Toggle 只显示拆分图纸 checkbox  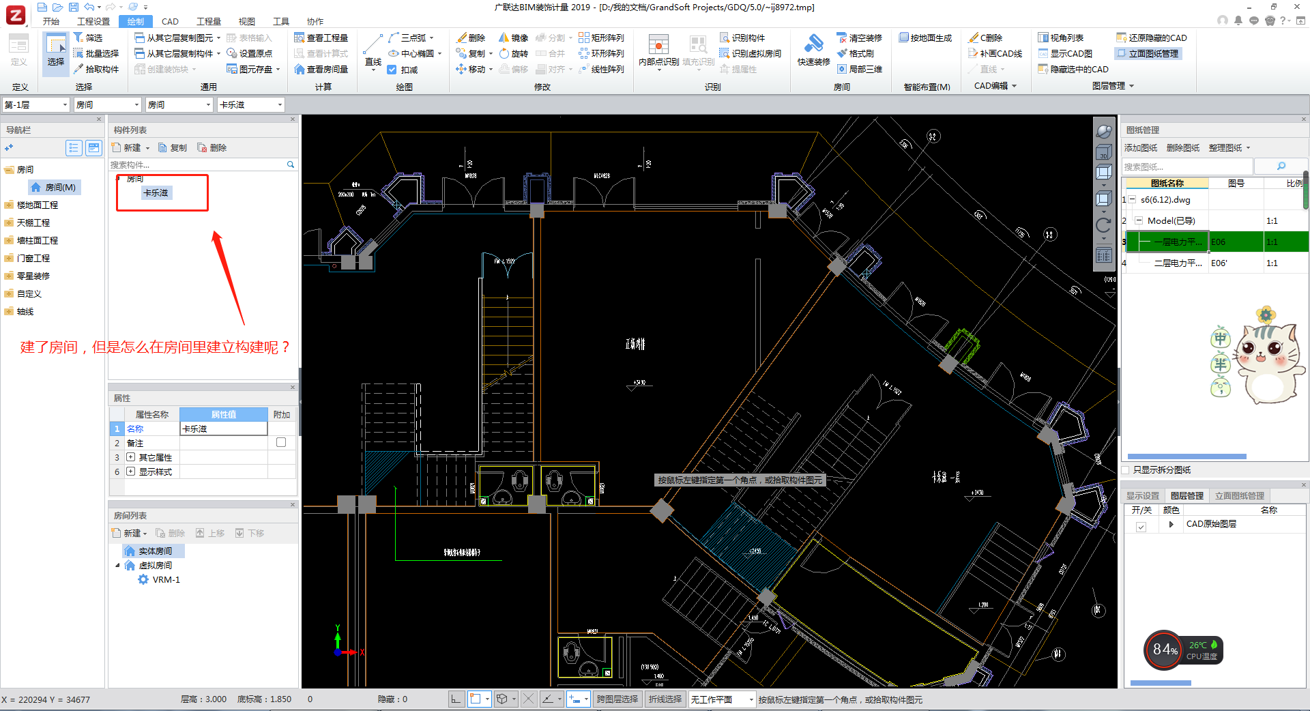pyautogui.click(x=1126, y=470)
